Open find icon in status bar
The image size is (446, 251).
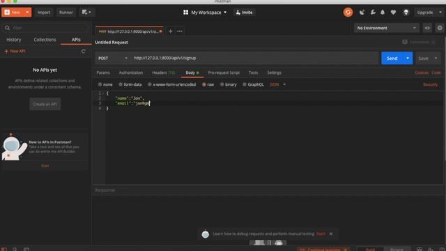point(15,249)
